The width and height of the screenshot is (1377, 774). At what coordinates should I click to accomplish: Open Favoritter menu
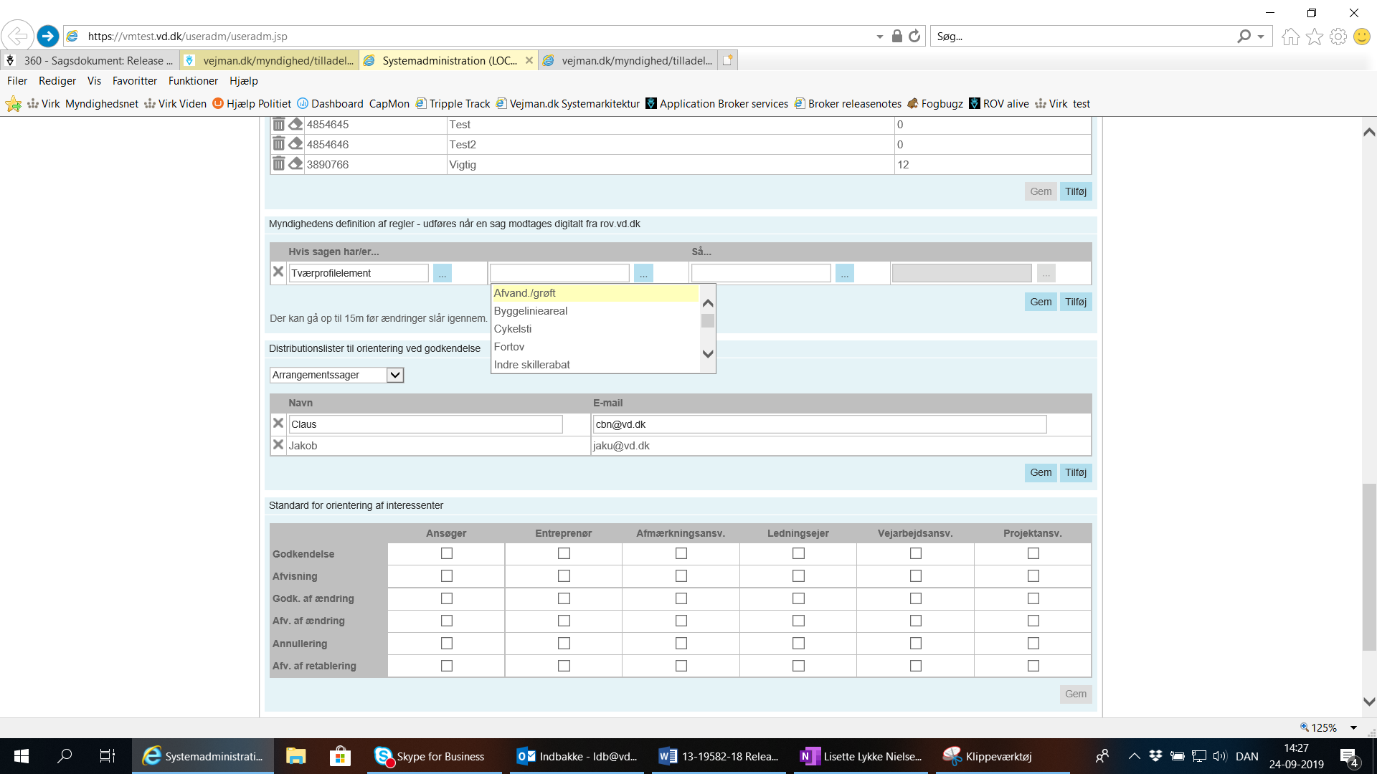[x=134, y=81]
